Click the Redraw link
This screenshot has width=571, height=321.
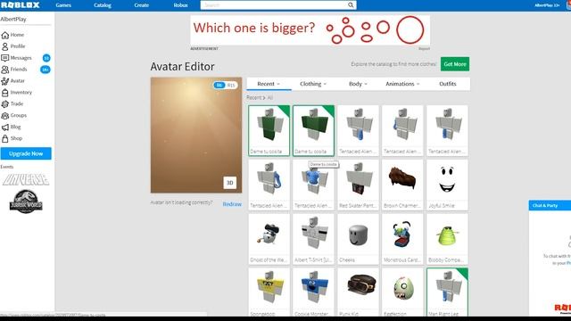(232, 204)
